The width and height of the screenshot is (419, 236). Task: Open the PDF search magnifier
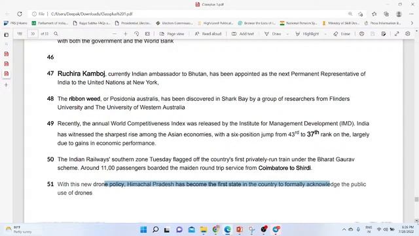click(x=56, y=33)
